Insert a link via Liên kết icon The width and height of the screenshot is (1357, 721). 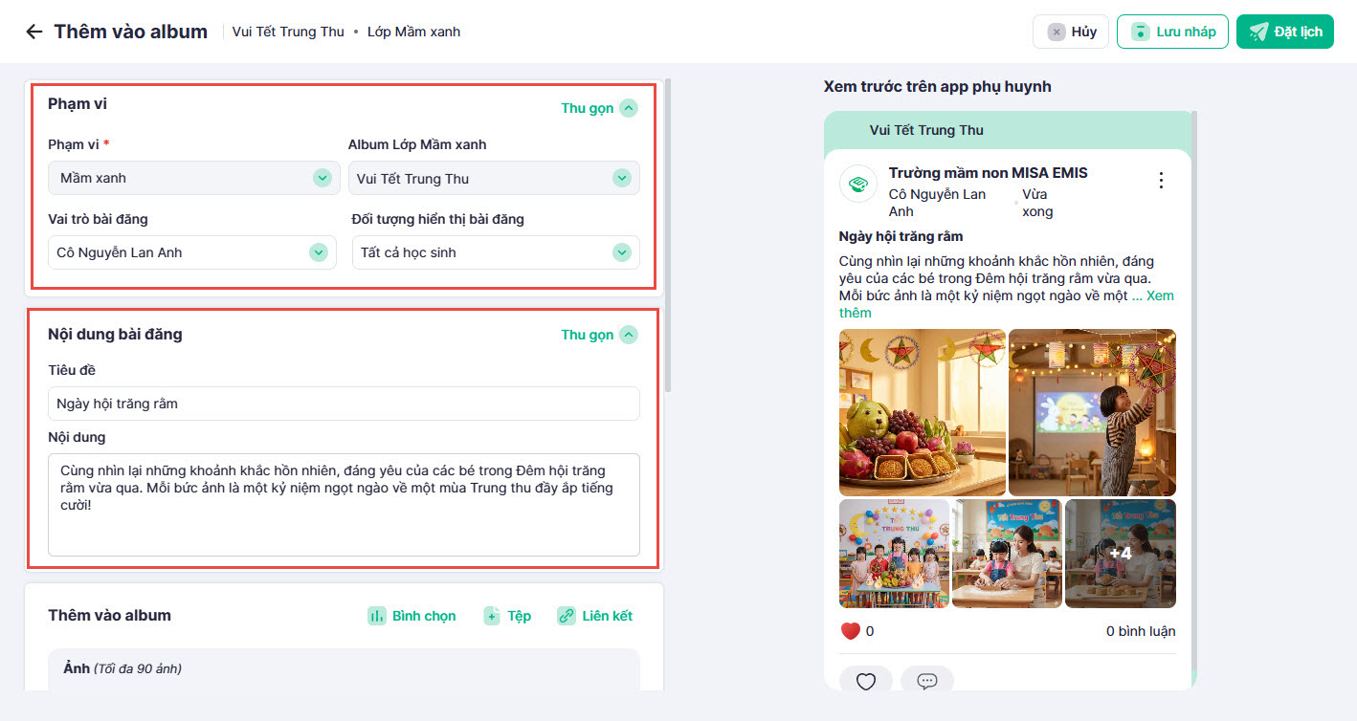pos(566,616)
